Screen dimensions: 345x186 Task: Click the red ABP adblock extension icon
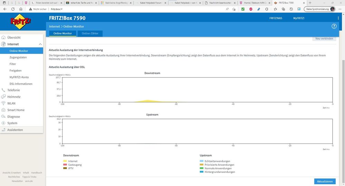251,9
